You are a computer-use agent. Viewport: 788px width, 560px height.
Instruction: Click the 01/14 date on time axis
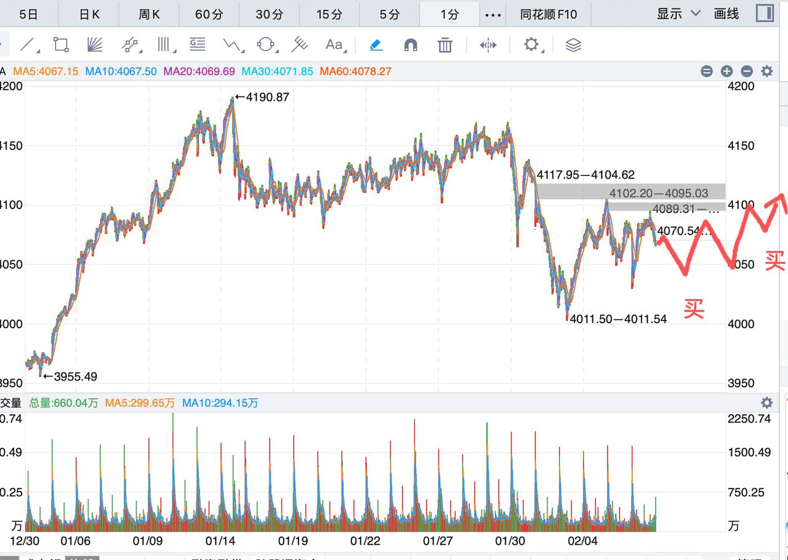pos(220,541)
